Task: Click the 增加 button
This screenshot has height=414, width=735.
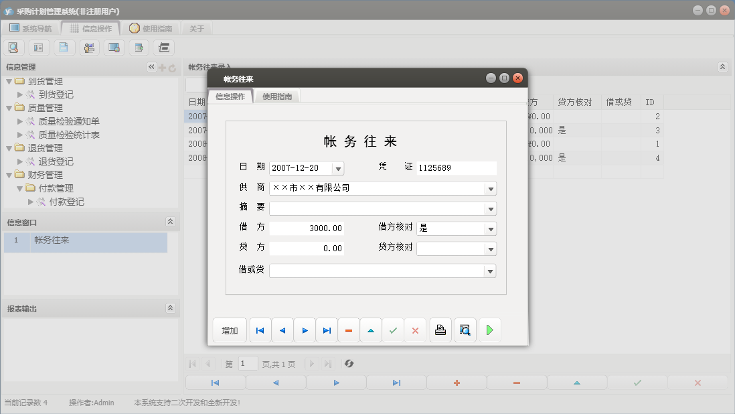Action: coord(230,330)
